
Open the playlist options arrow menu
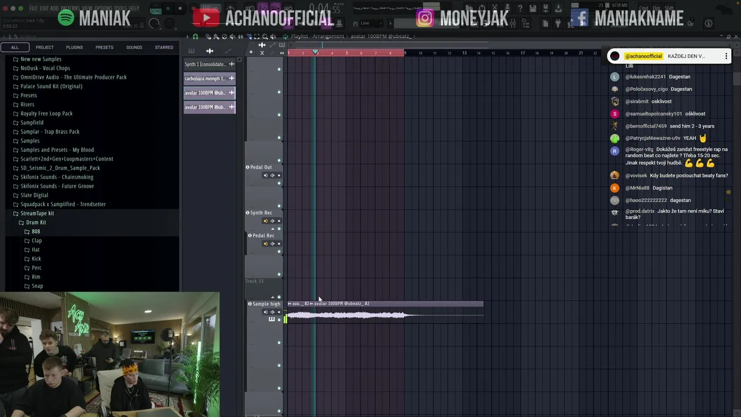tap(187, 36)
